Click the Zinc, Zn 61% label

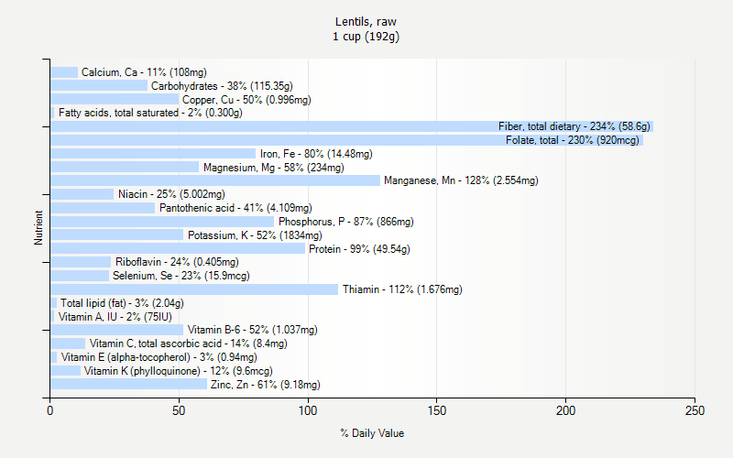(x=266, y=385)
